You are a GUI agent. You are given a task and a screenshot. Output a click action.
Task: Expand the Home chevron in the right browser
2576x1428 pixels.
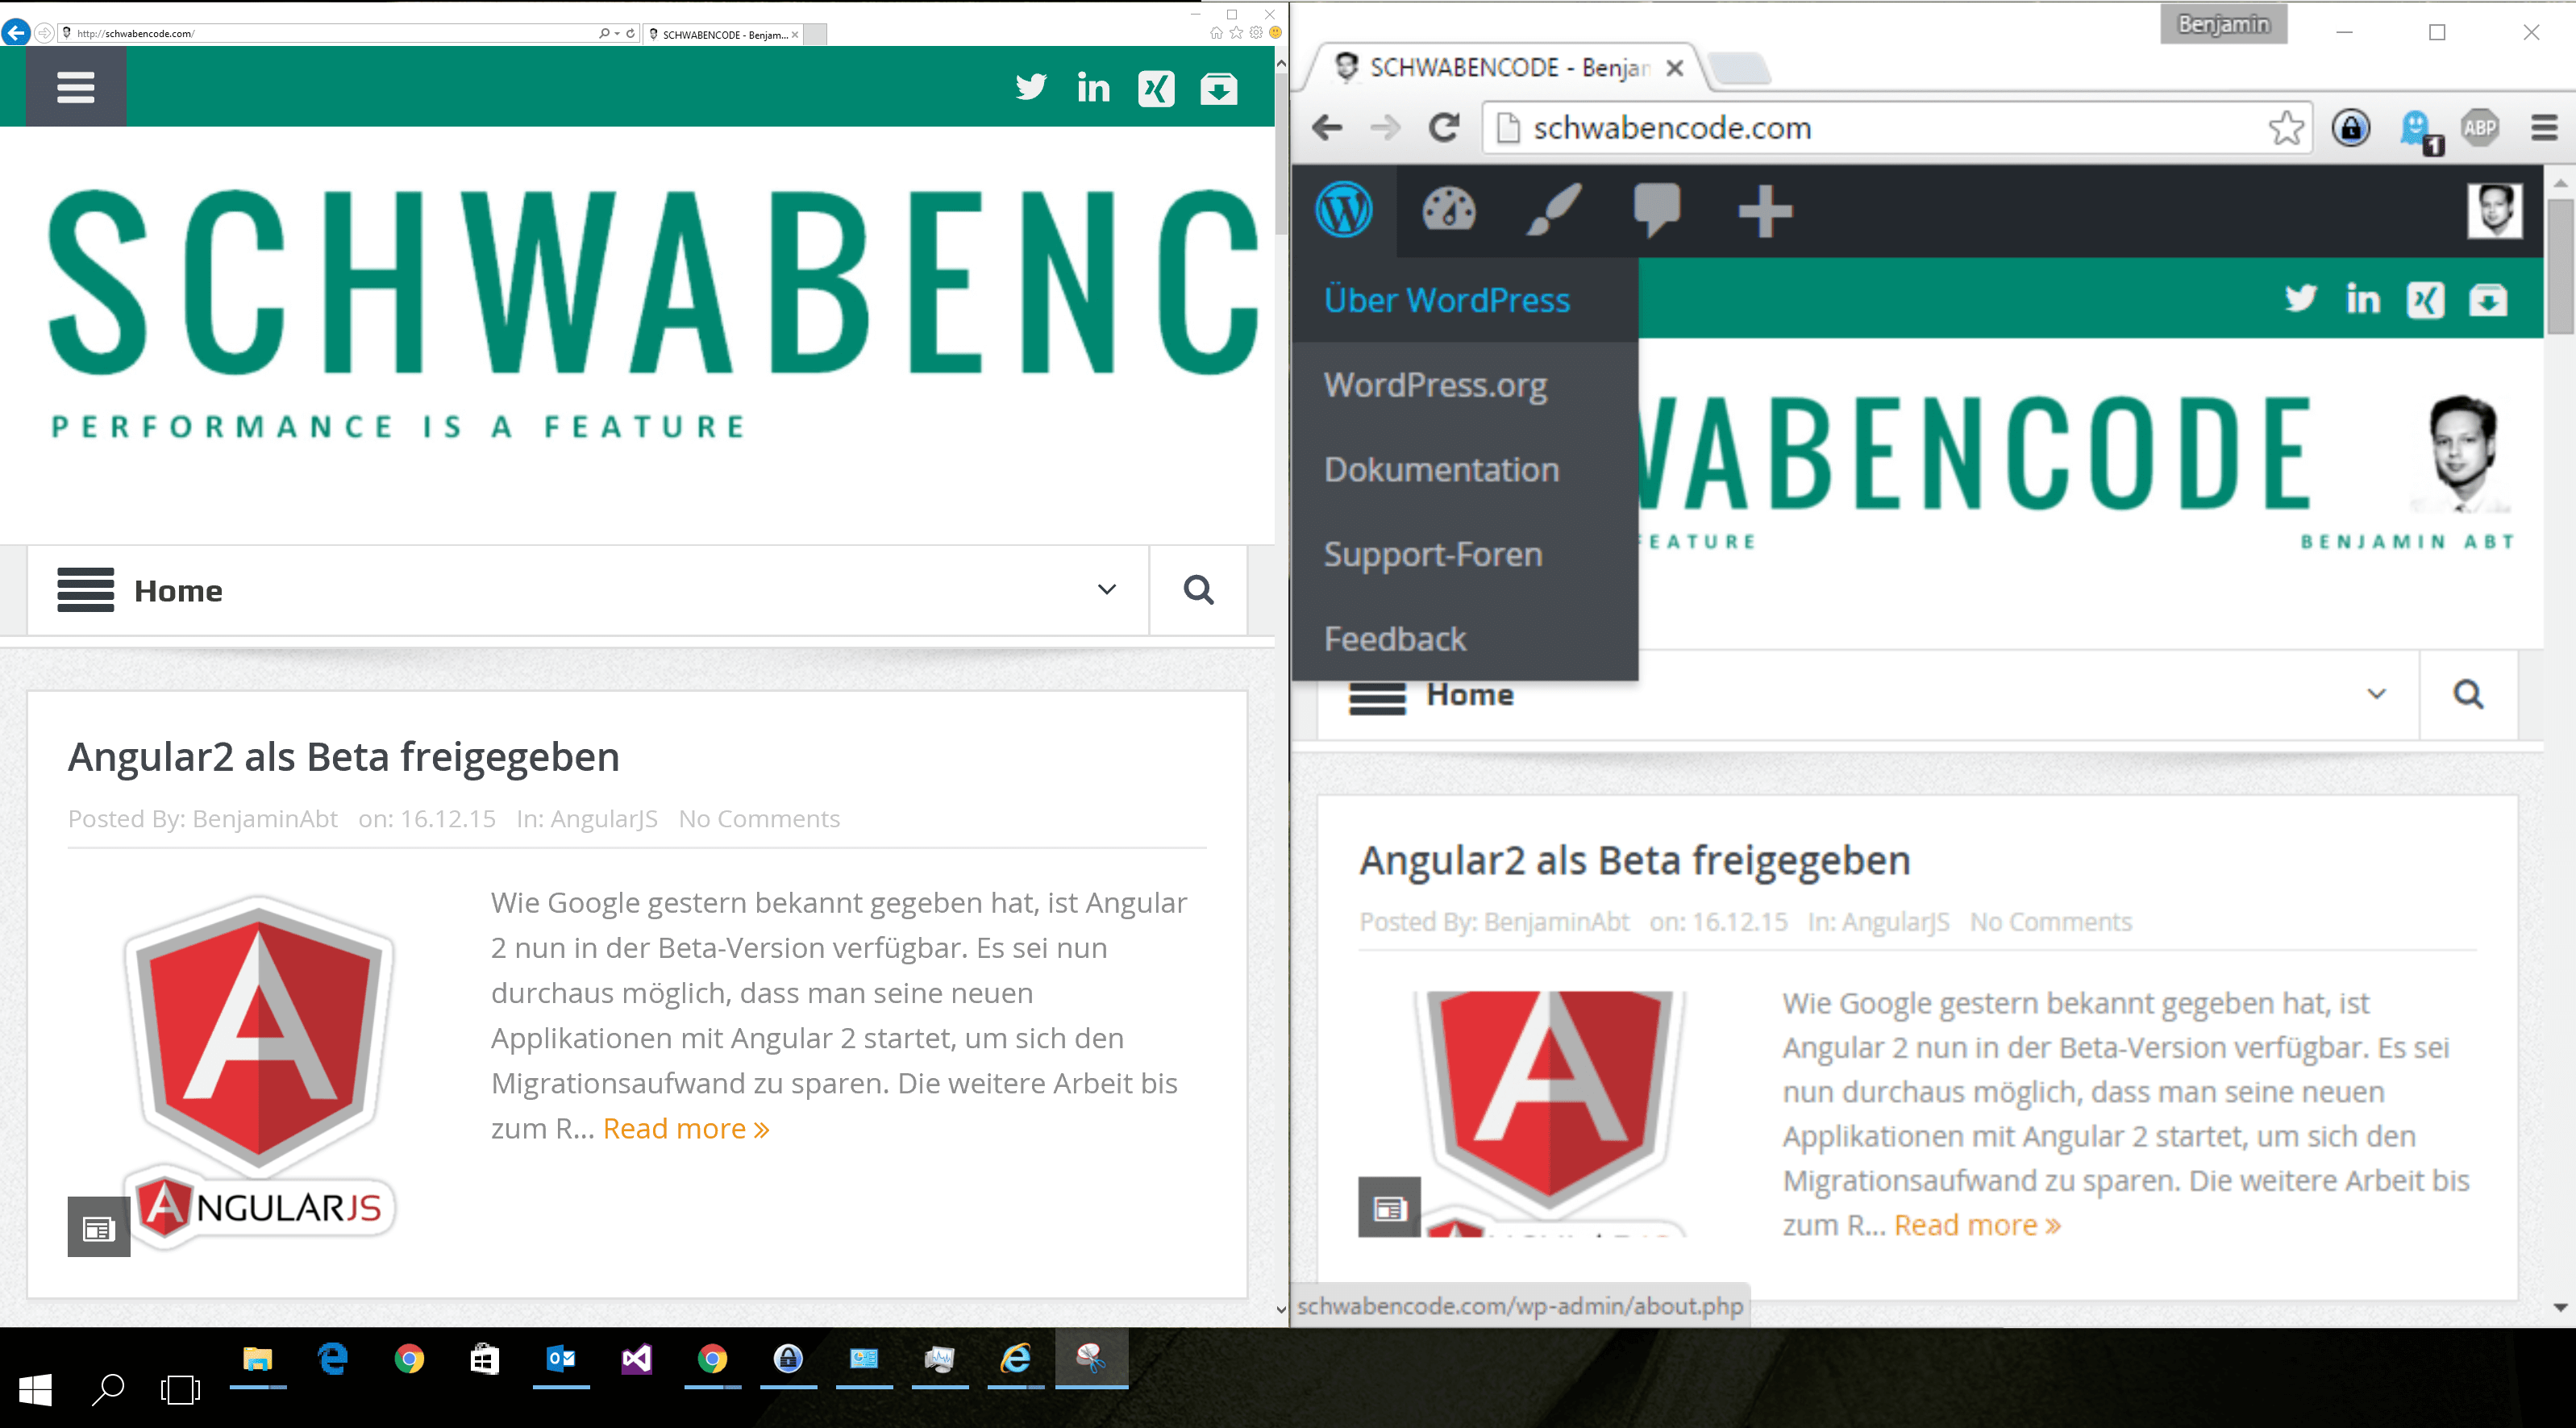2376,694
